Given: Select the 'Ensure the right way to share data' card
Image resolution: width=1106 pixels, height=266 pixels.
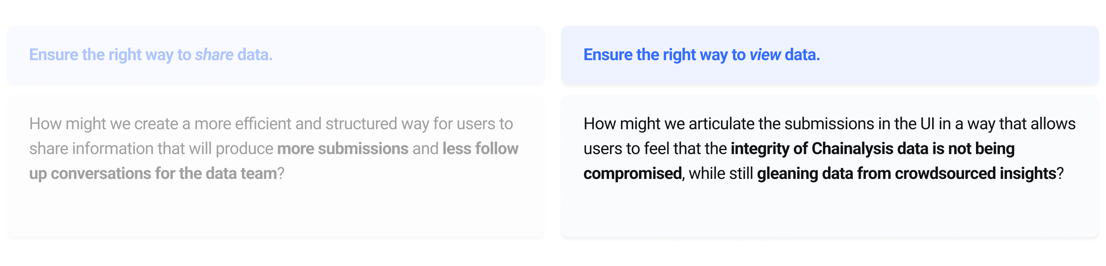Looking at the screenshot, I should 275,55.
